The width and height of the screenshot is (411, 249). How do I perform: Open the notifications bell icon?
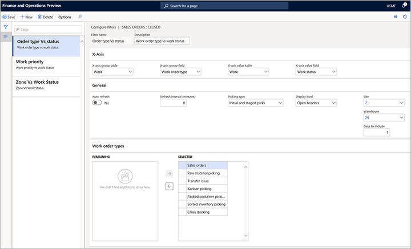(x=404, y=6)
